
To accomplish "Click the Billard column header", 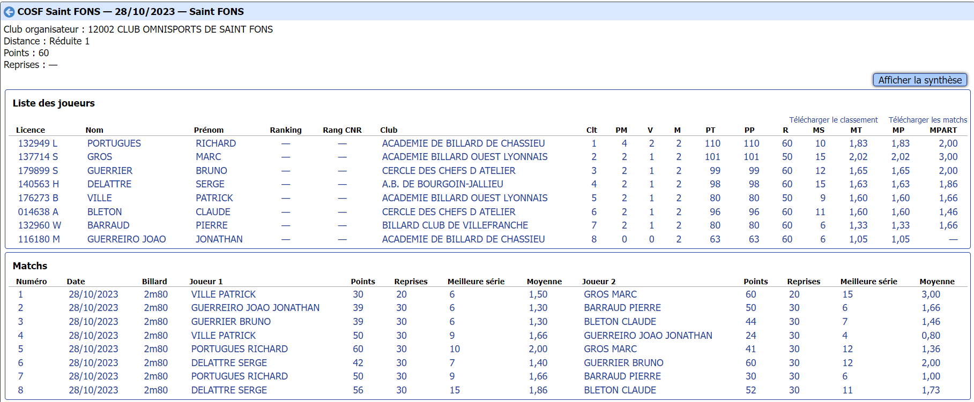I will (154, 282).
